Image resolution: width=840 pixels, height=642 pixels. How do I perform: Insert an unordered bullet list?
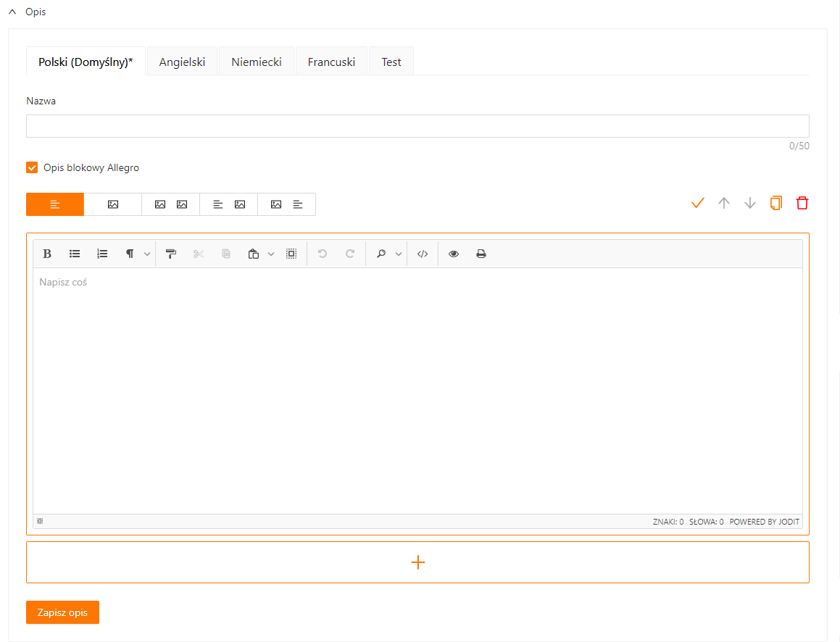click(75, 254)
